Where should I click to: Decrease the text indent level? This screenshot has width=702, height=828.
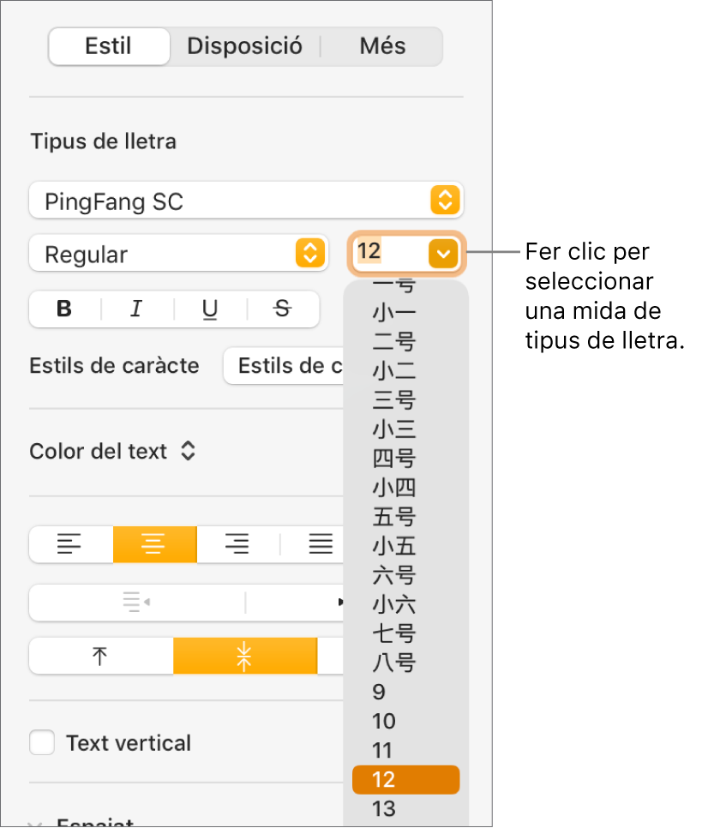click(x=137, y=603)
